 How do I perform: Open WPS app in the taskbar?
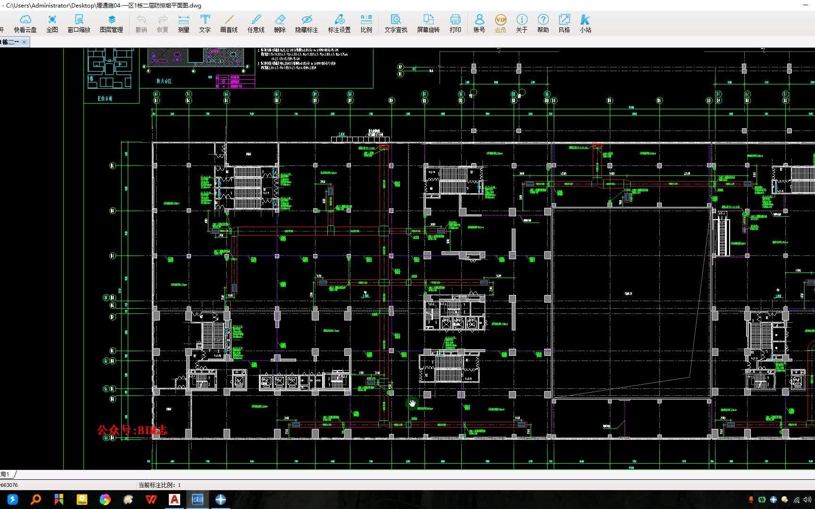click(151, 500)
